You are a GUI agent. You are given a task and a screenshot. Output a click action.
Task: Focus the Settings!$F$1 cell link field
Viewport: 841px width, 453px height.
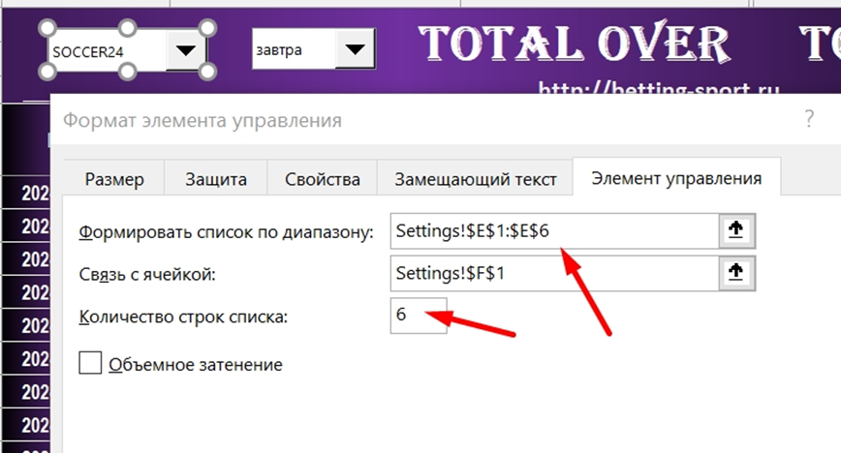point(552,274)
